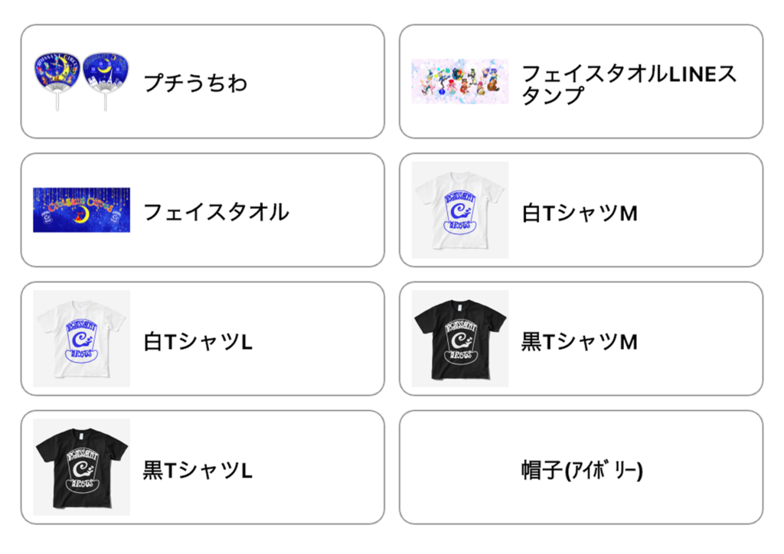Viewport: 784px width, 554px height.
Task: Open the 黒TシャツM shirt thumbnail
Action: coord(459,337)
